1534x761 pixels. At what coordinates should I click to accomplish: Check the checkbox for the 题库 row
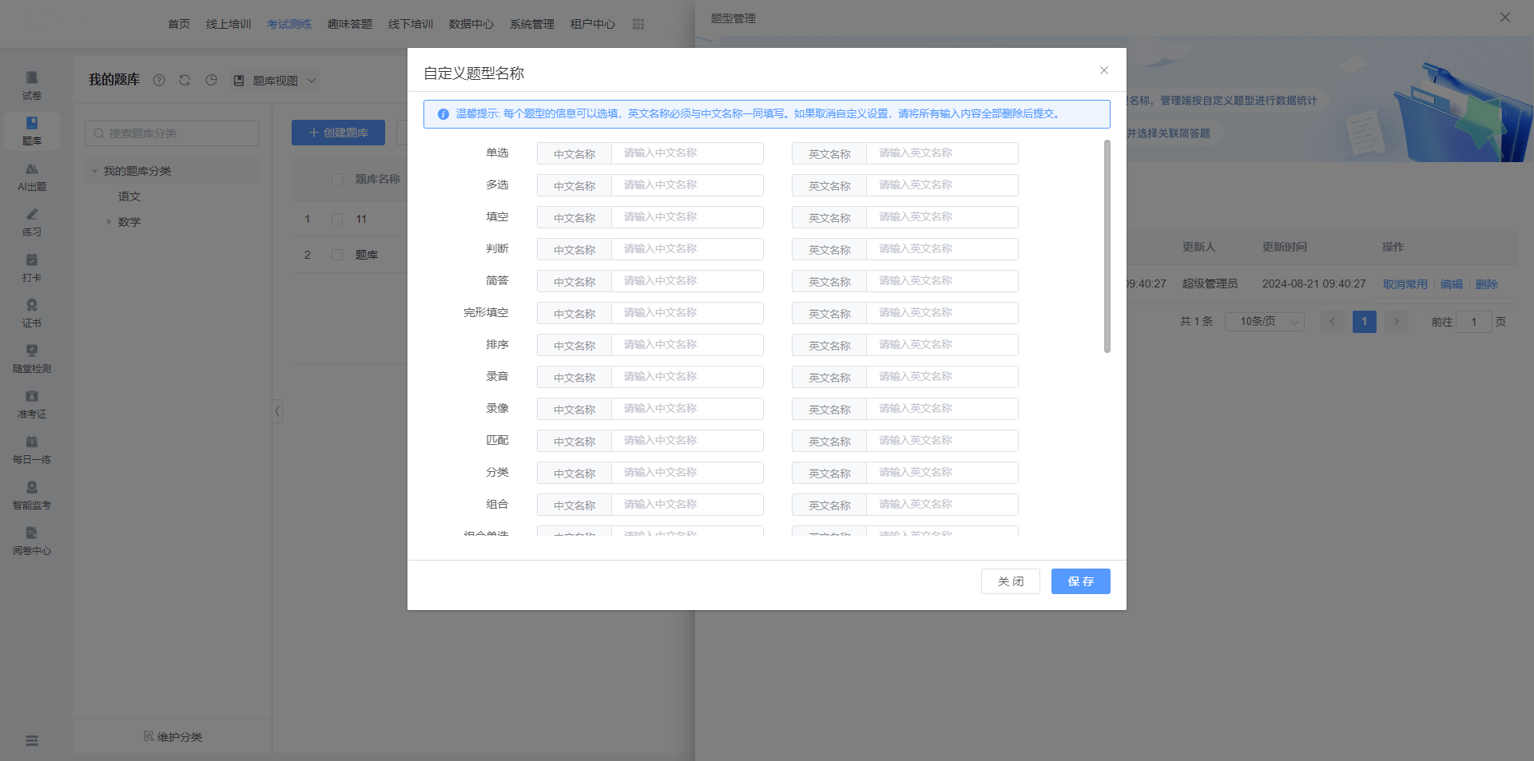pos(337,255)
